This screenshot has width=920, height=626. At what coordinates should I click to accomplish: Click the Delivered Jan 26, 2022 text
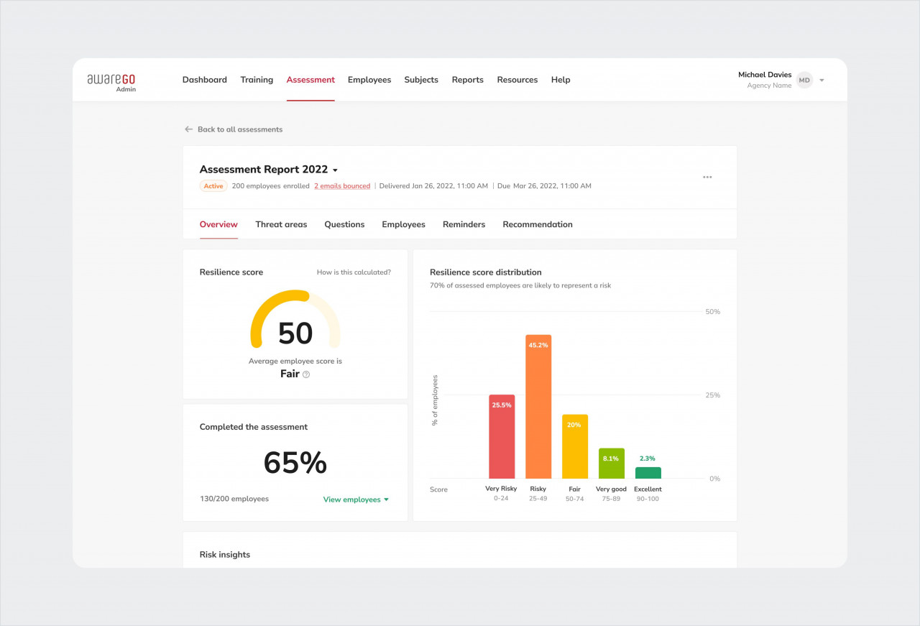point(433,186)
